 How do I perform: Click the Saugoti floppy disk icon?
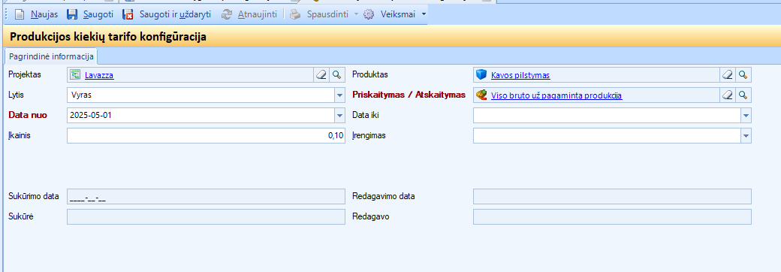pos(72,14)
